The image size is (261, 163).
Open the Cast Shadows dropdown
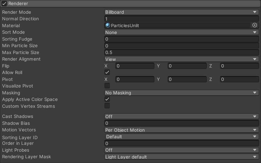click(x=182, y=116)
